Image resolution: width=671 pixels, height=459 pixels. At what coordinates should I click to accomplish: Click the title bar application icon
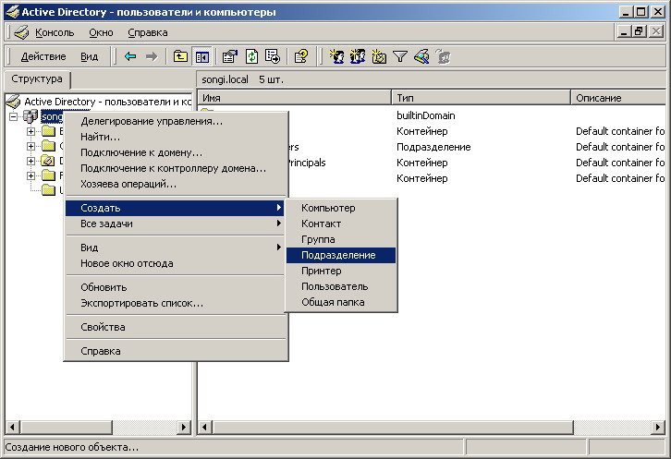(12, 12)
